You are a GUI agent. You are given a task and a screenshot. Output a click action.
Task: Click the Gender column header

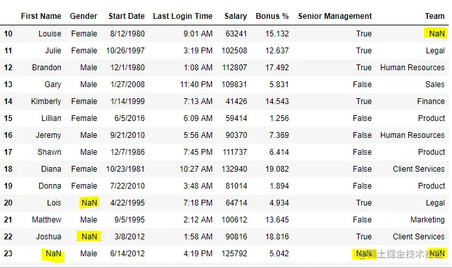click(x=83, y=16)
